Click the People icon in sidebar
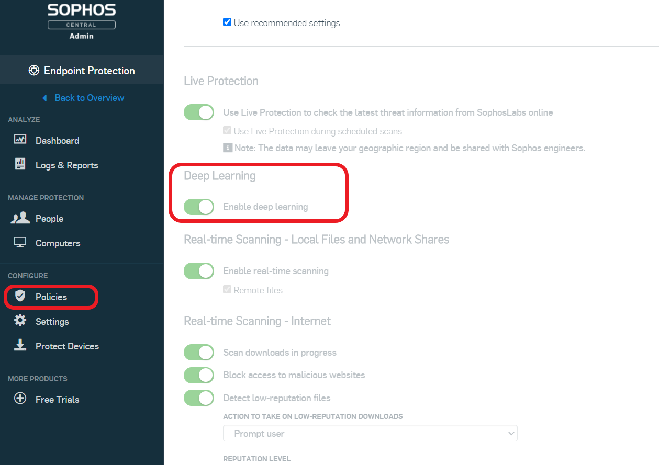 (x=20, y=218)
